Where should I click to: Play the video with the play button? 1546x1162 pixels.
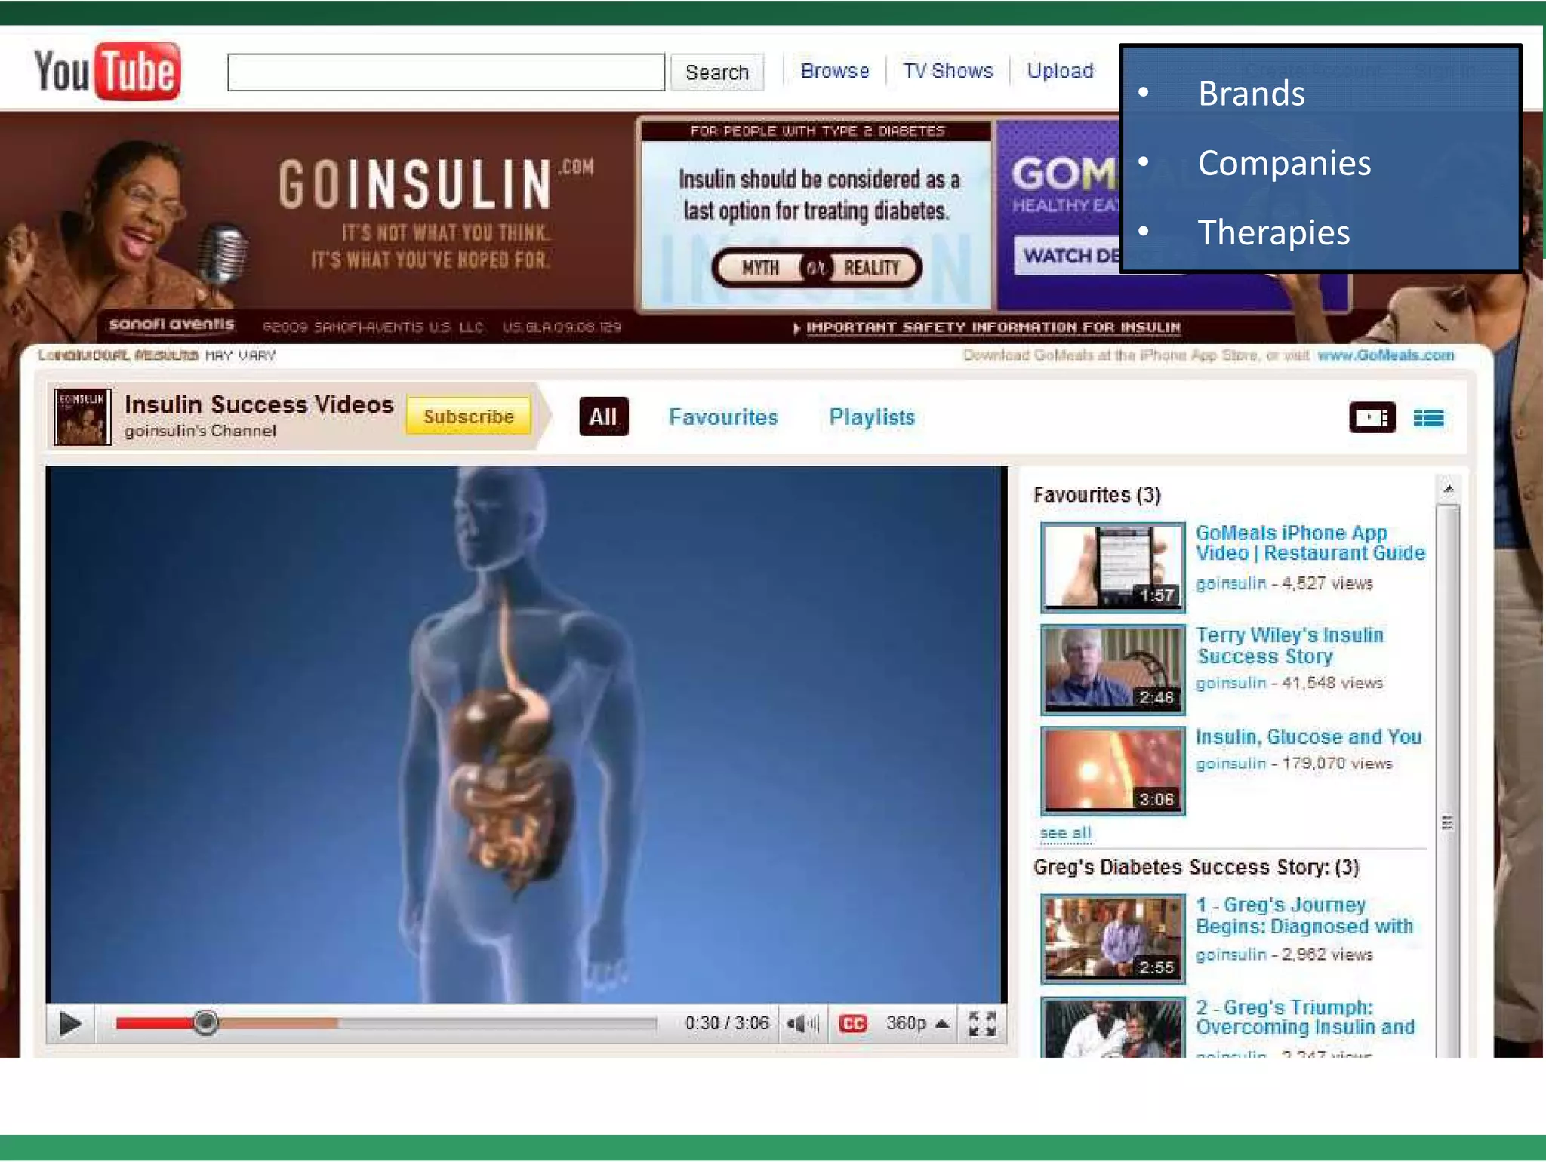(69, 1024)
